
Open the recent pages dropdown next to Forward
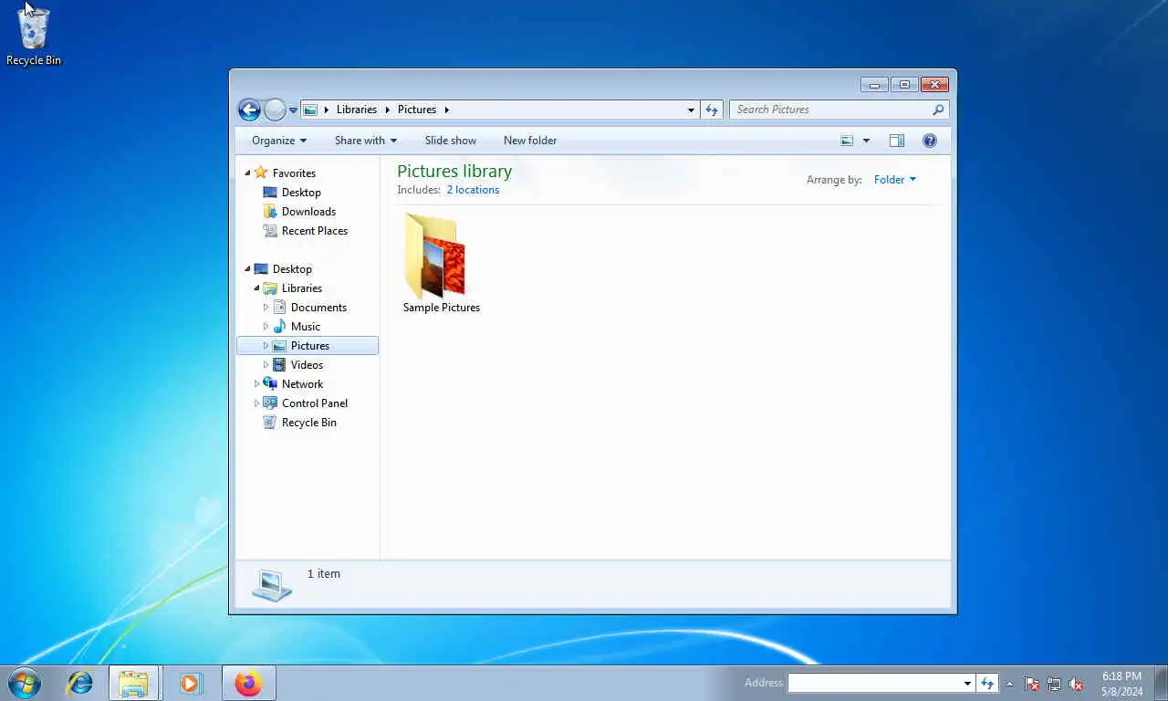(x=293, y=110)
